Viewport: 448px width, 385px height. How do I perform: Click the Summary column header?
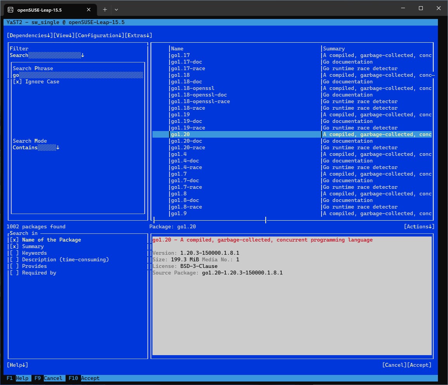334,48
